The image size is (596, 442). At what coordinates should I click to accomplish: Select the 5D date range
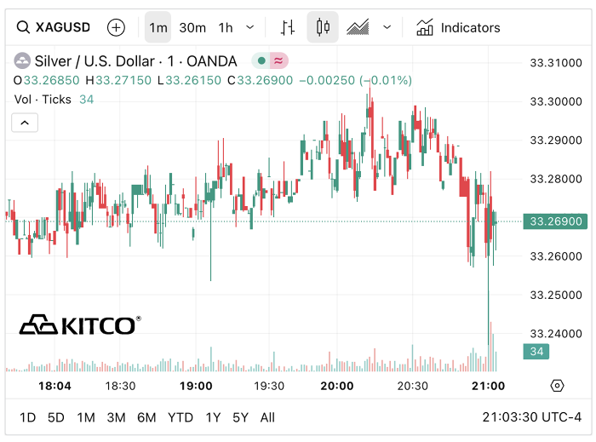(56, 417)
